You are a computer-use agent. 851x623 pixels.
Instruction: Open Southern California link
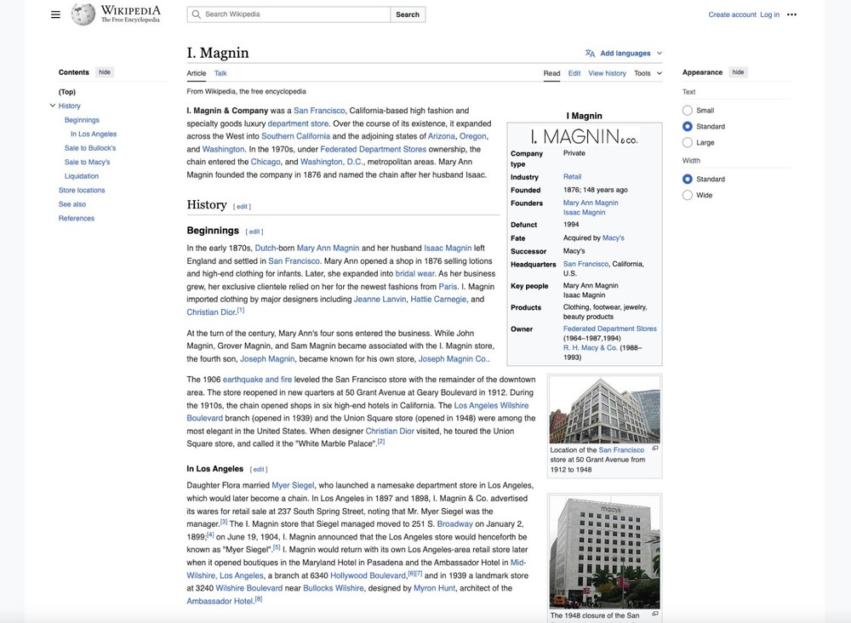click(x=296, y=136)
